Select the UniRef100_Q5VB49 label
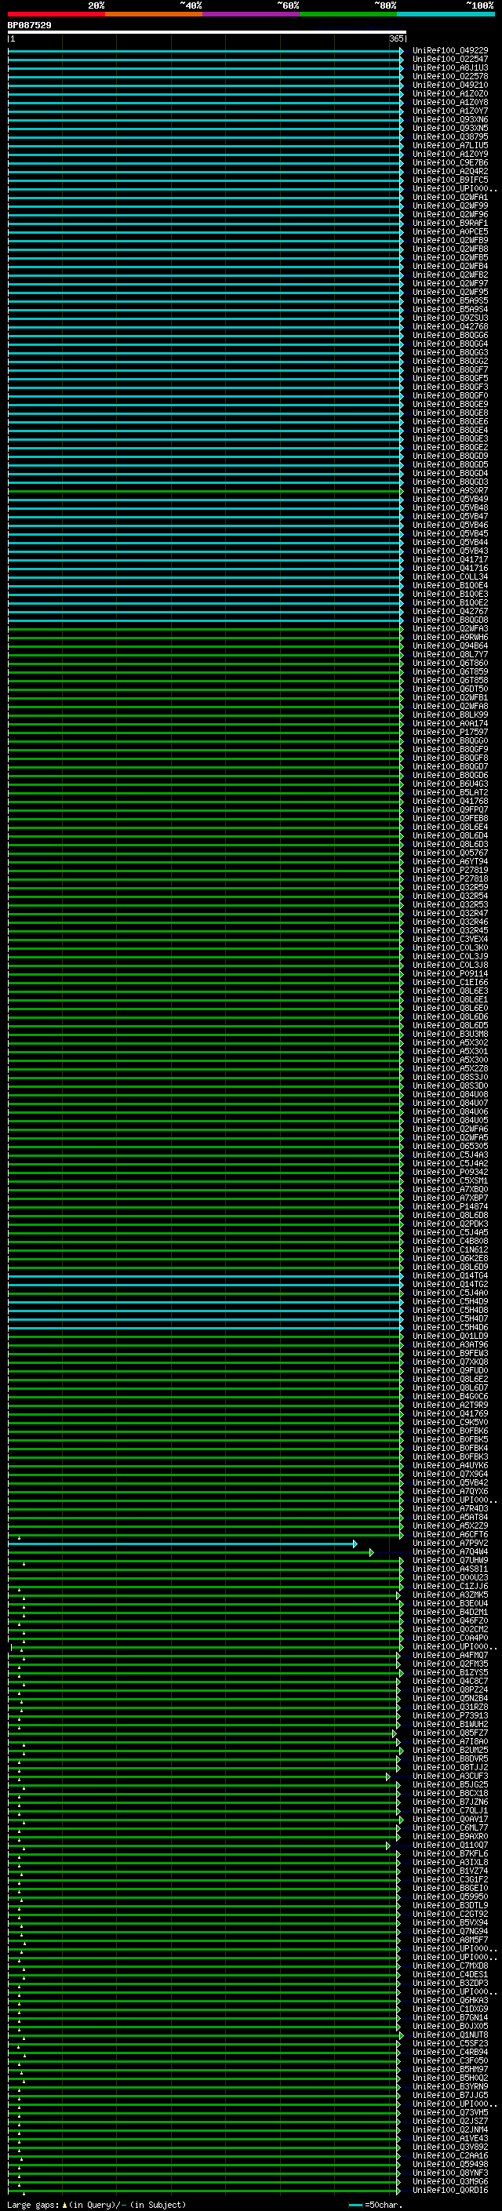502x2211 pixels. [x=450, y=500]
